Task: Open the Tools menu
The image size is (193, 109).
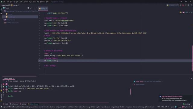Action: tap(34, 2)
